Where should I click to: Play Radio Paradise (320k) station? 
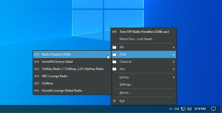point(72,54)
